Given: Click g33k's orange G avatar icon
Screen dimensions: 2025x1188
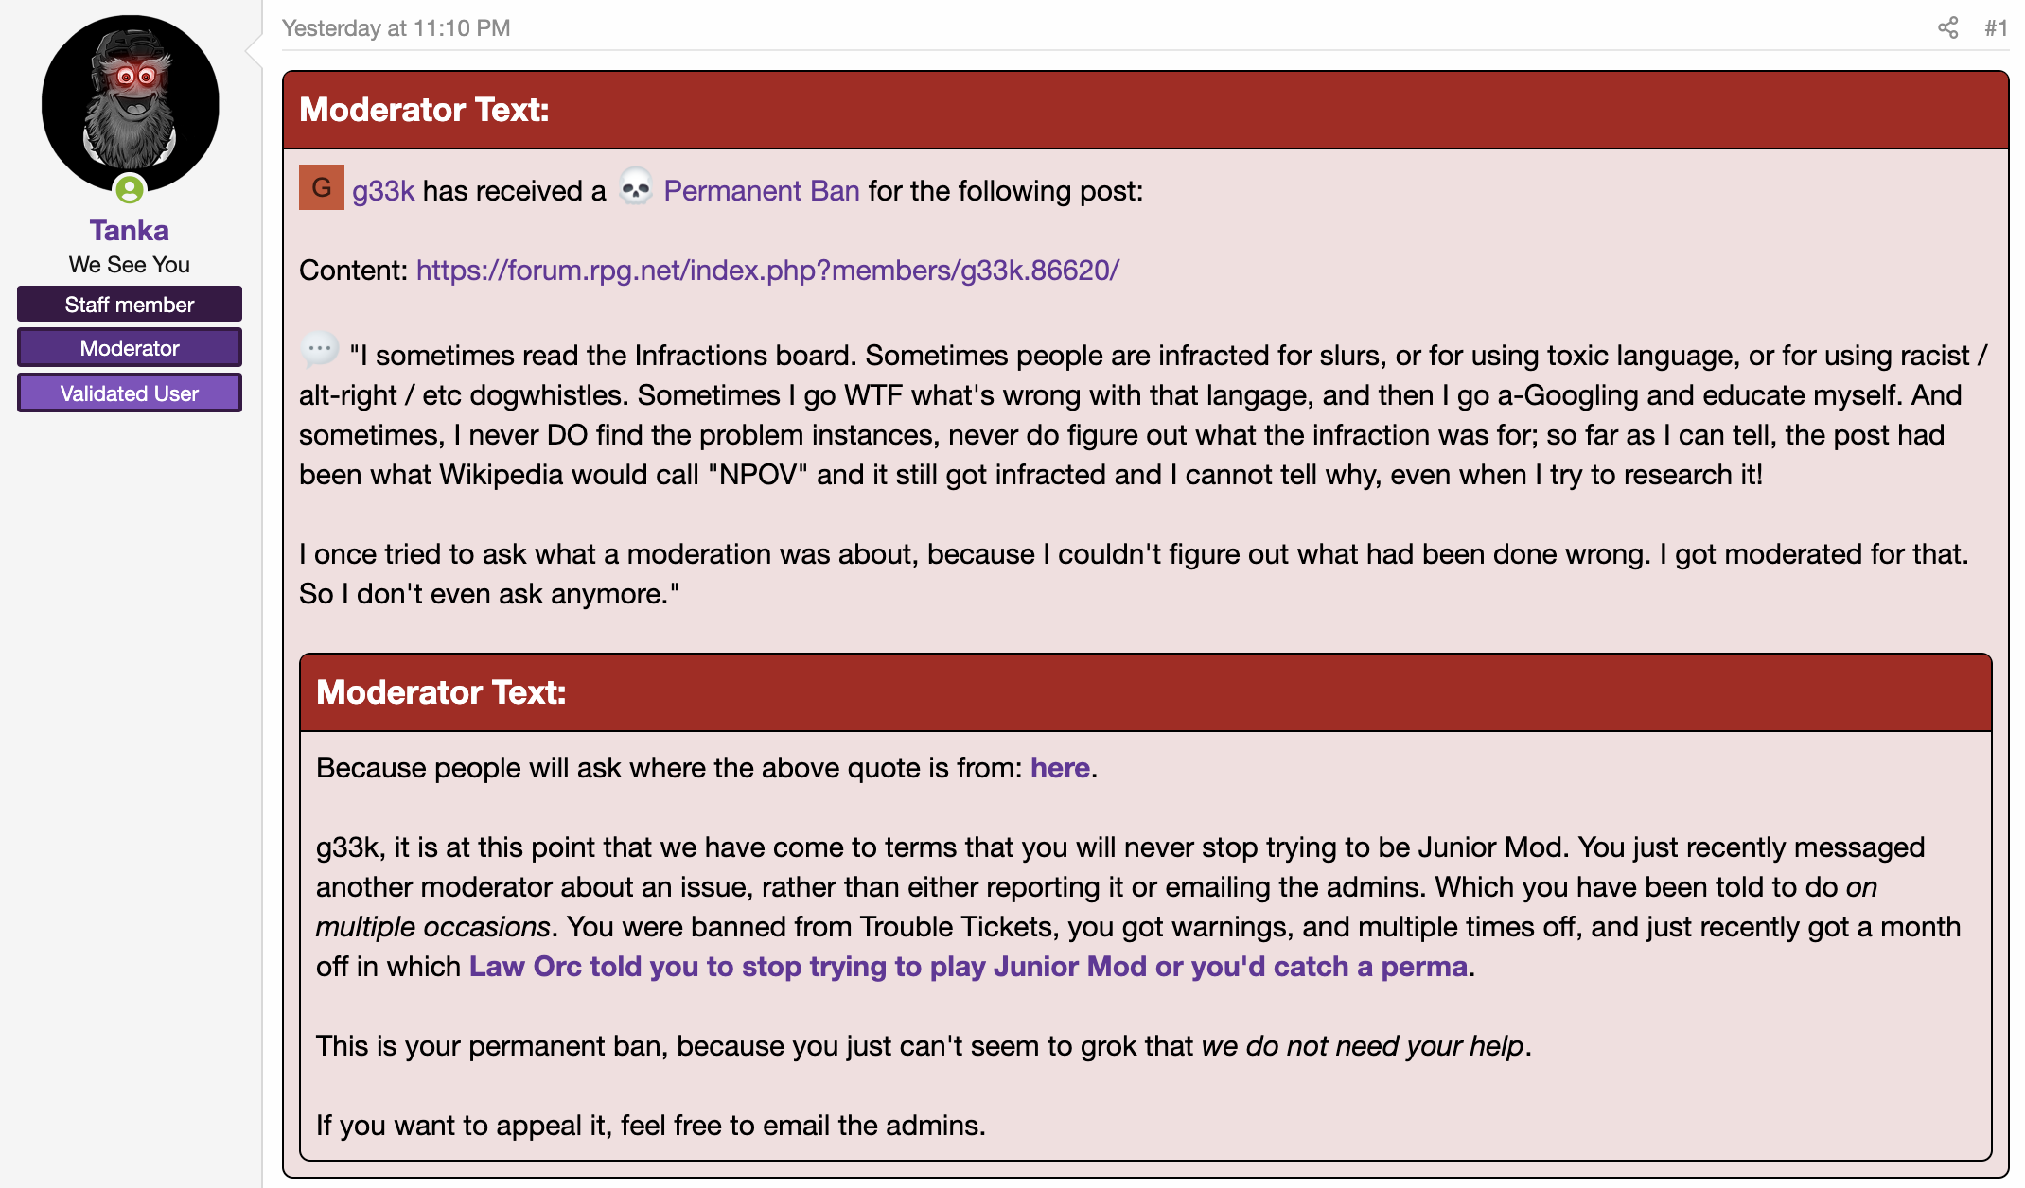Looking at the screenshot, I should [322, 187].
